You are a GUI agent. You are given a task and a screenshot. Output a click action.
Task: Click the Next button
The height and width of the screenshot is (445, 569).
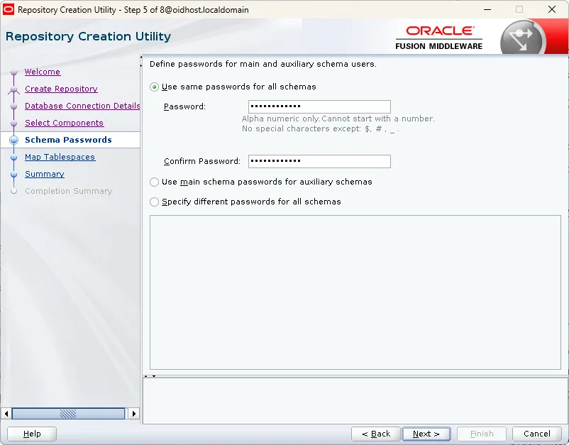point(426,434)
